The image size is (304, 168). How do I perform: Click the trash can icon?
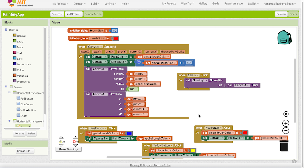(x=284, y=146)
